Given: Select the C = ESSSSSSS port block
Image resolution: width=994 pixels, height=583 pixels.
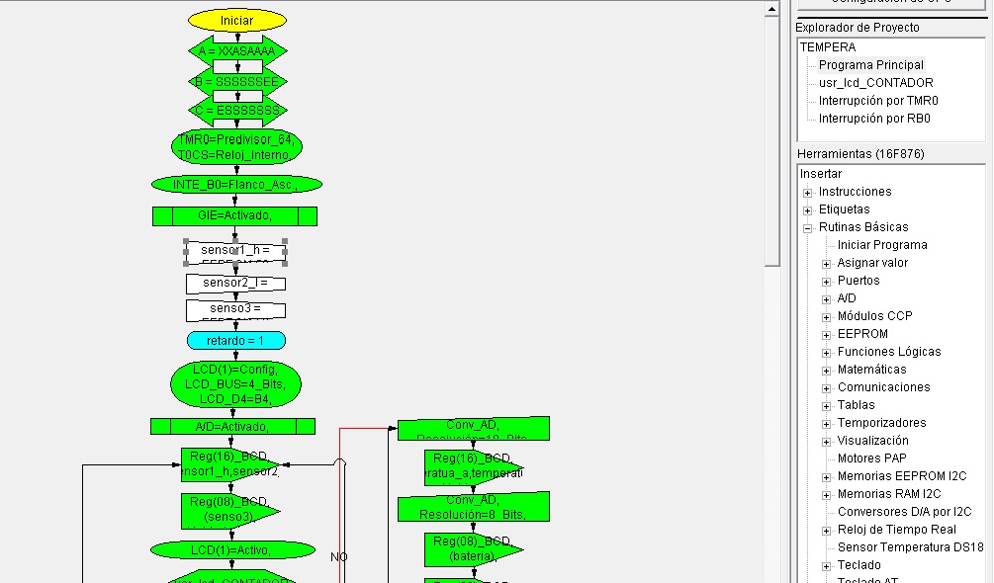Looking at the screenshot, I should (237, 110).
